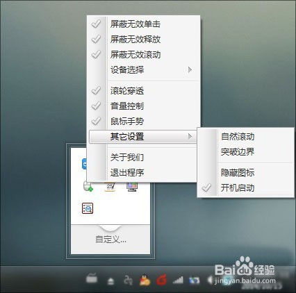Click the blue device icon beside signal bars

194,281
